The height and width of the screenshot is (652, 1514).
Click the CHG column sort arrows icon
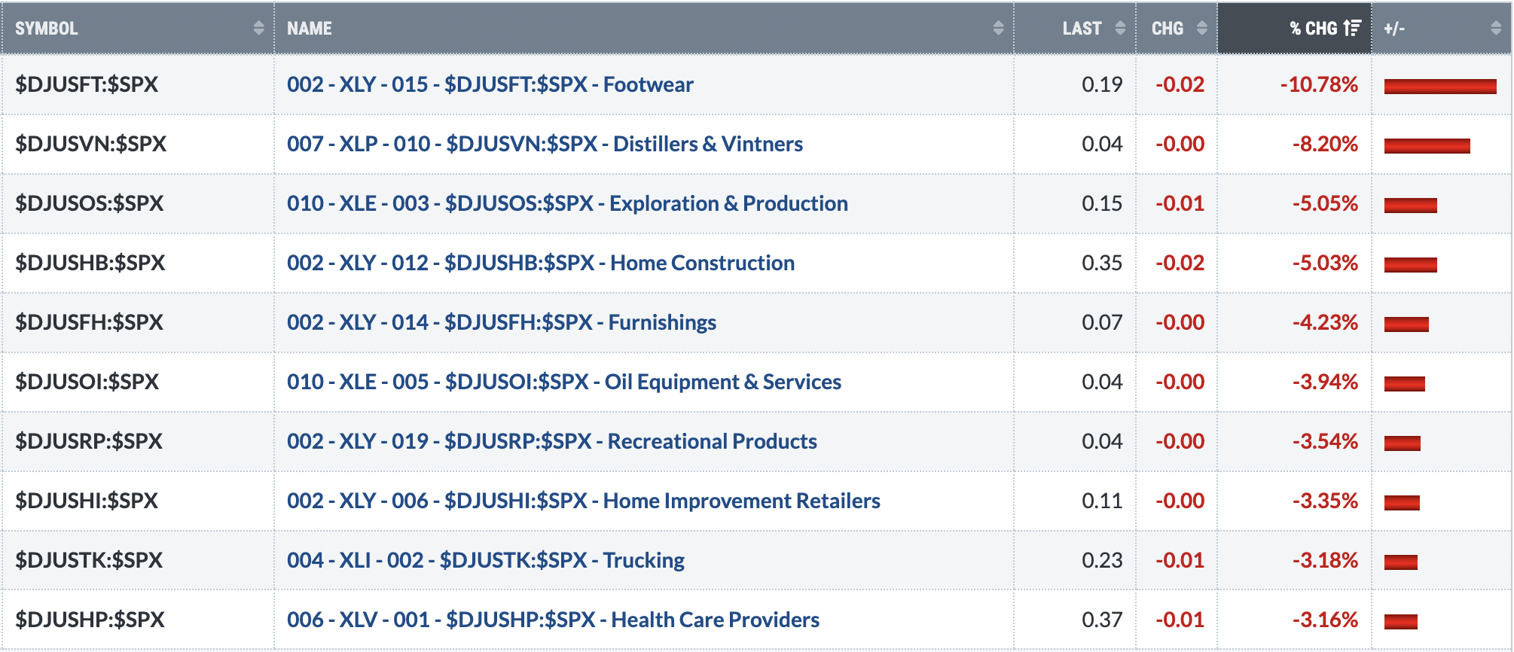pos(1201,28)
